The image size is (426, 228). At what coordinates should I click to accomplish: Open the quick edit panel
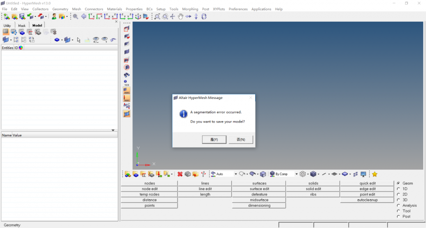click(367, 183)
